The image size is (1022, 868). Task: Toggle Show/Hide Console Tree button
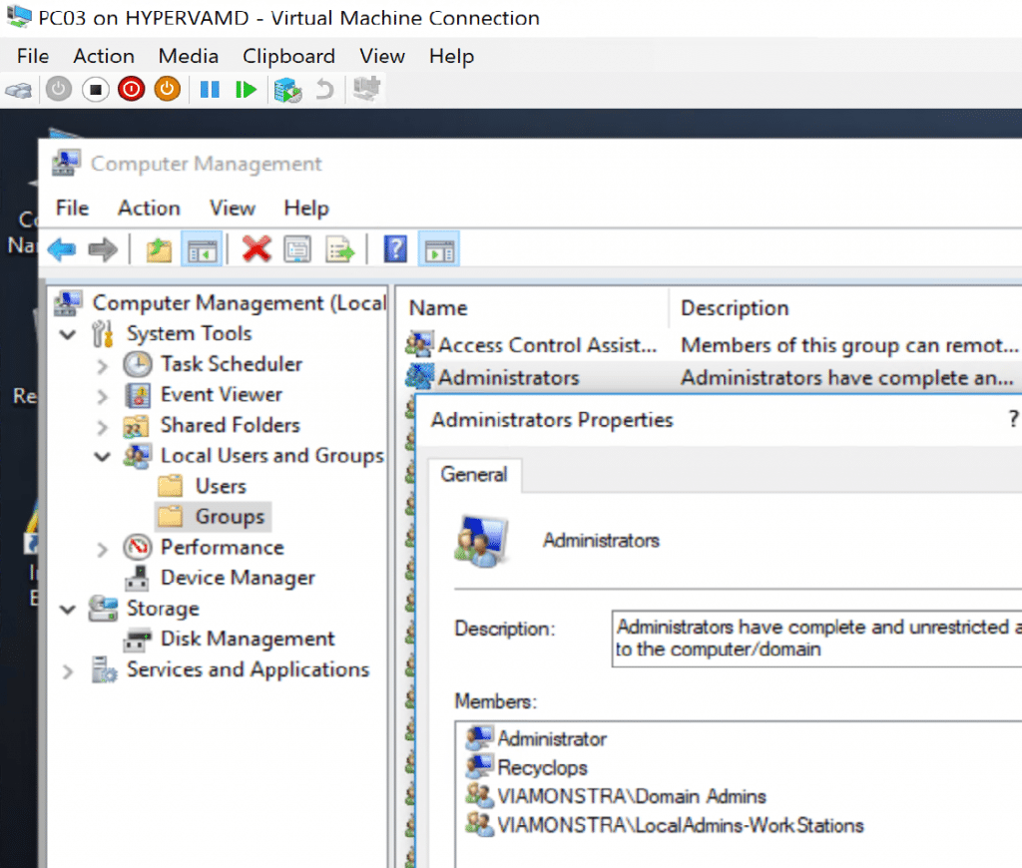pos(202,248)
